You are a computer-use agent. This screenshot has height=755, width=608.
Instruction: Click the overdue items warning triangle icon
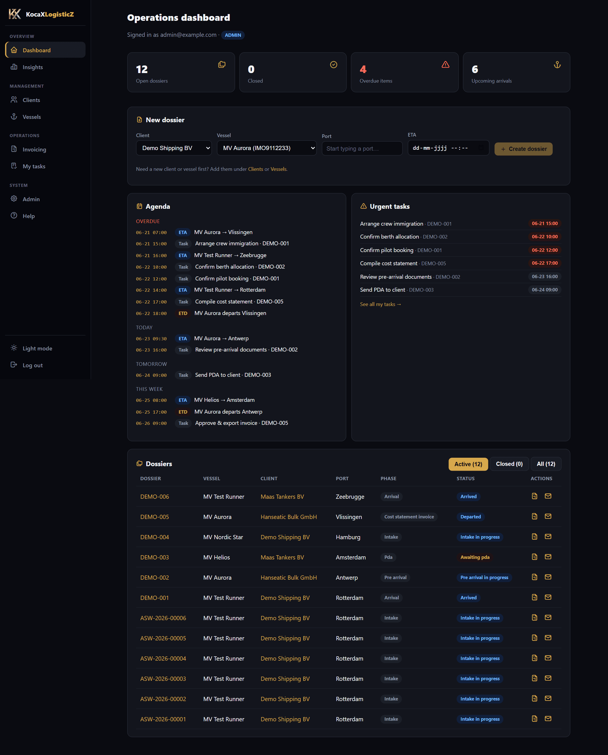(445, 64)
